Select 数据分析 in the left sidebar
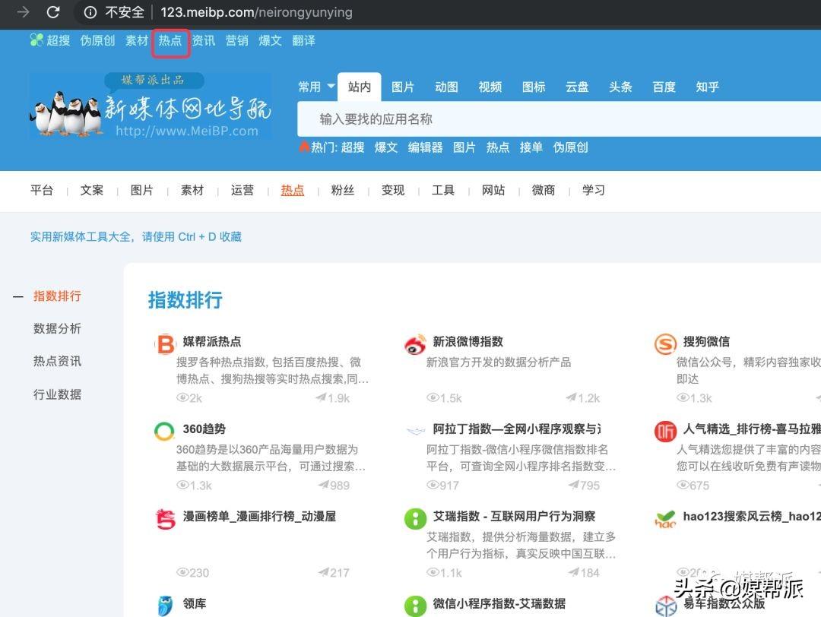 click(x=57, y=328)
